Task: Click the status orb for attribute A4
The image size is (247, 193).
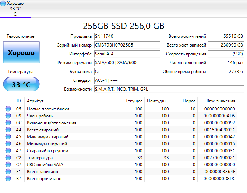Action: (x=8, y=130)
